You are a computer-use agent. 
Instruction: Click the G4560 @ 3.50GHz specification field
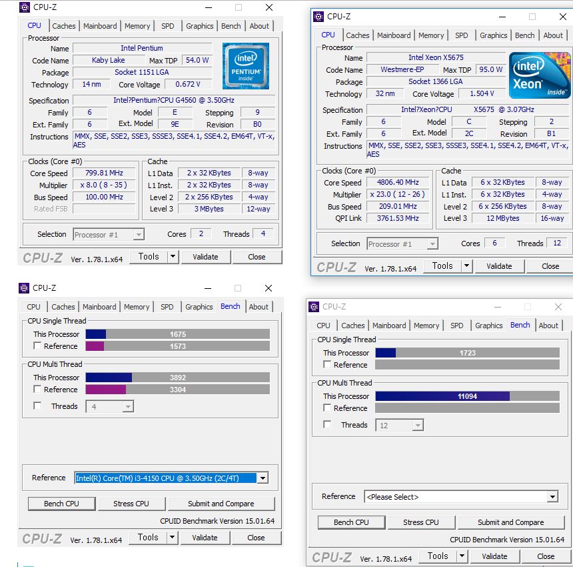(174, 100)
